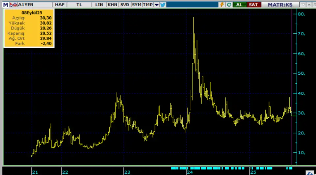Select the SYM toolbar item

click(x=136, y=5)
